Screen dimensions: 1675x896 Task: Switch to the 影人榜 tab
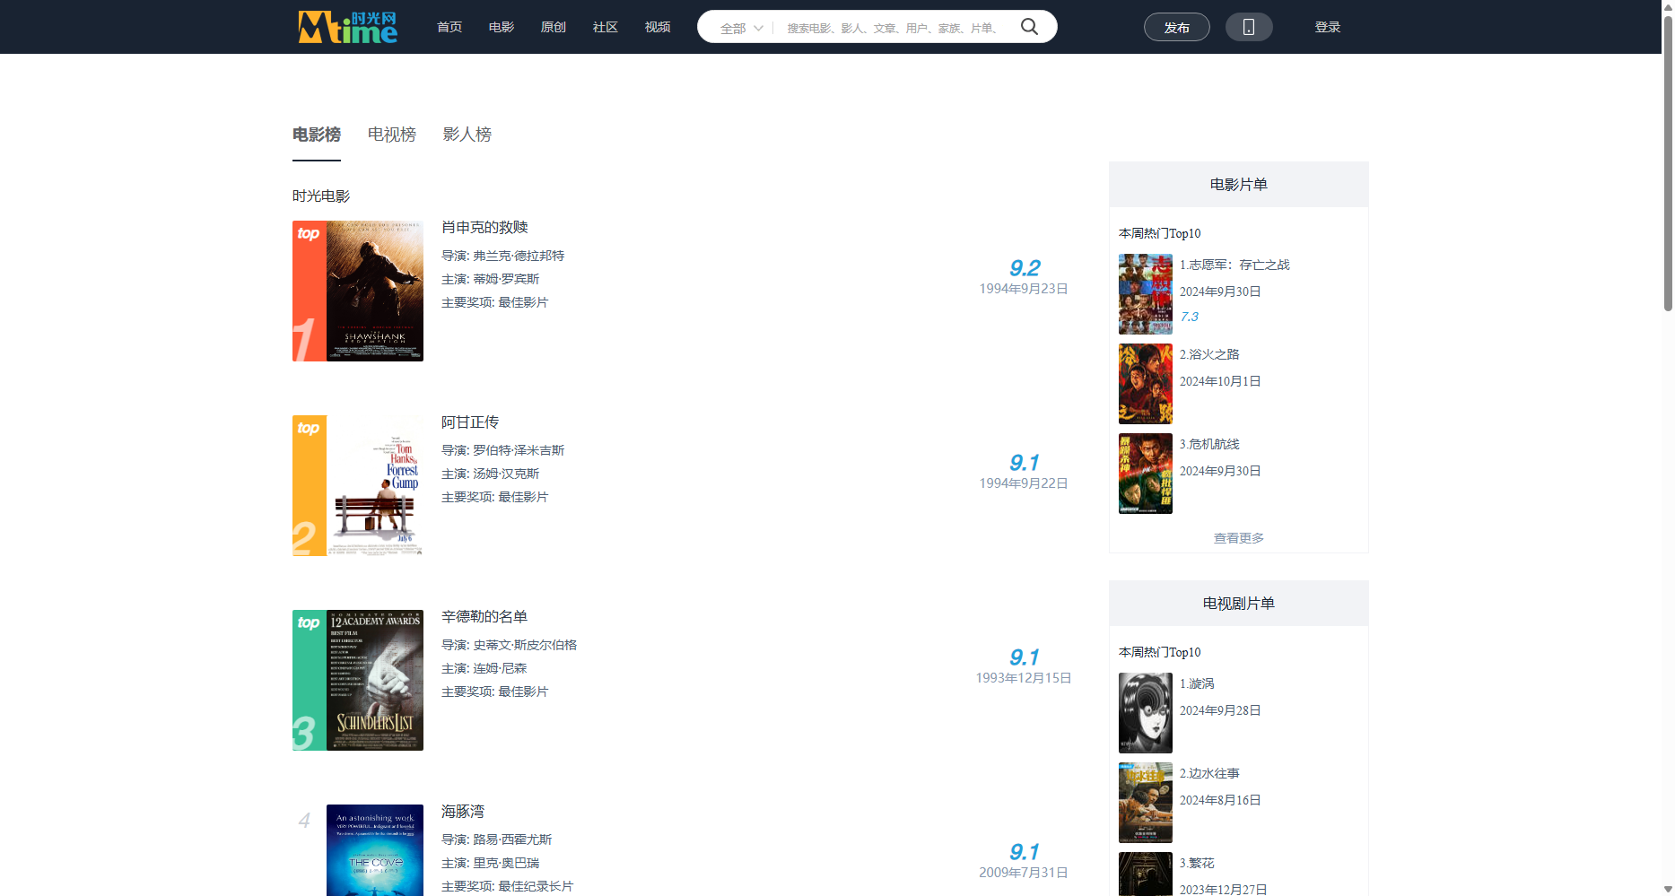[467, 135]
